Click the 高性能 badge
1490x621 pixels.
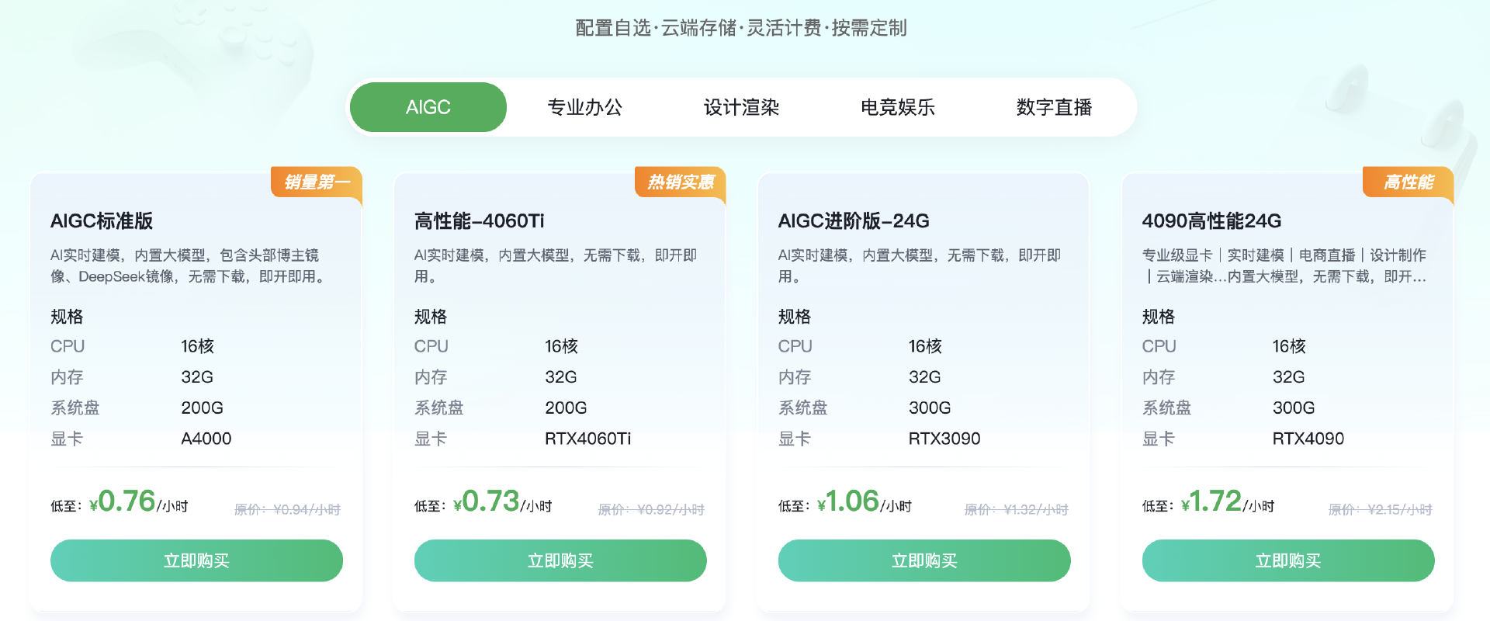(1409, 182)
